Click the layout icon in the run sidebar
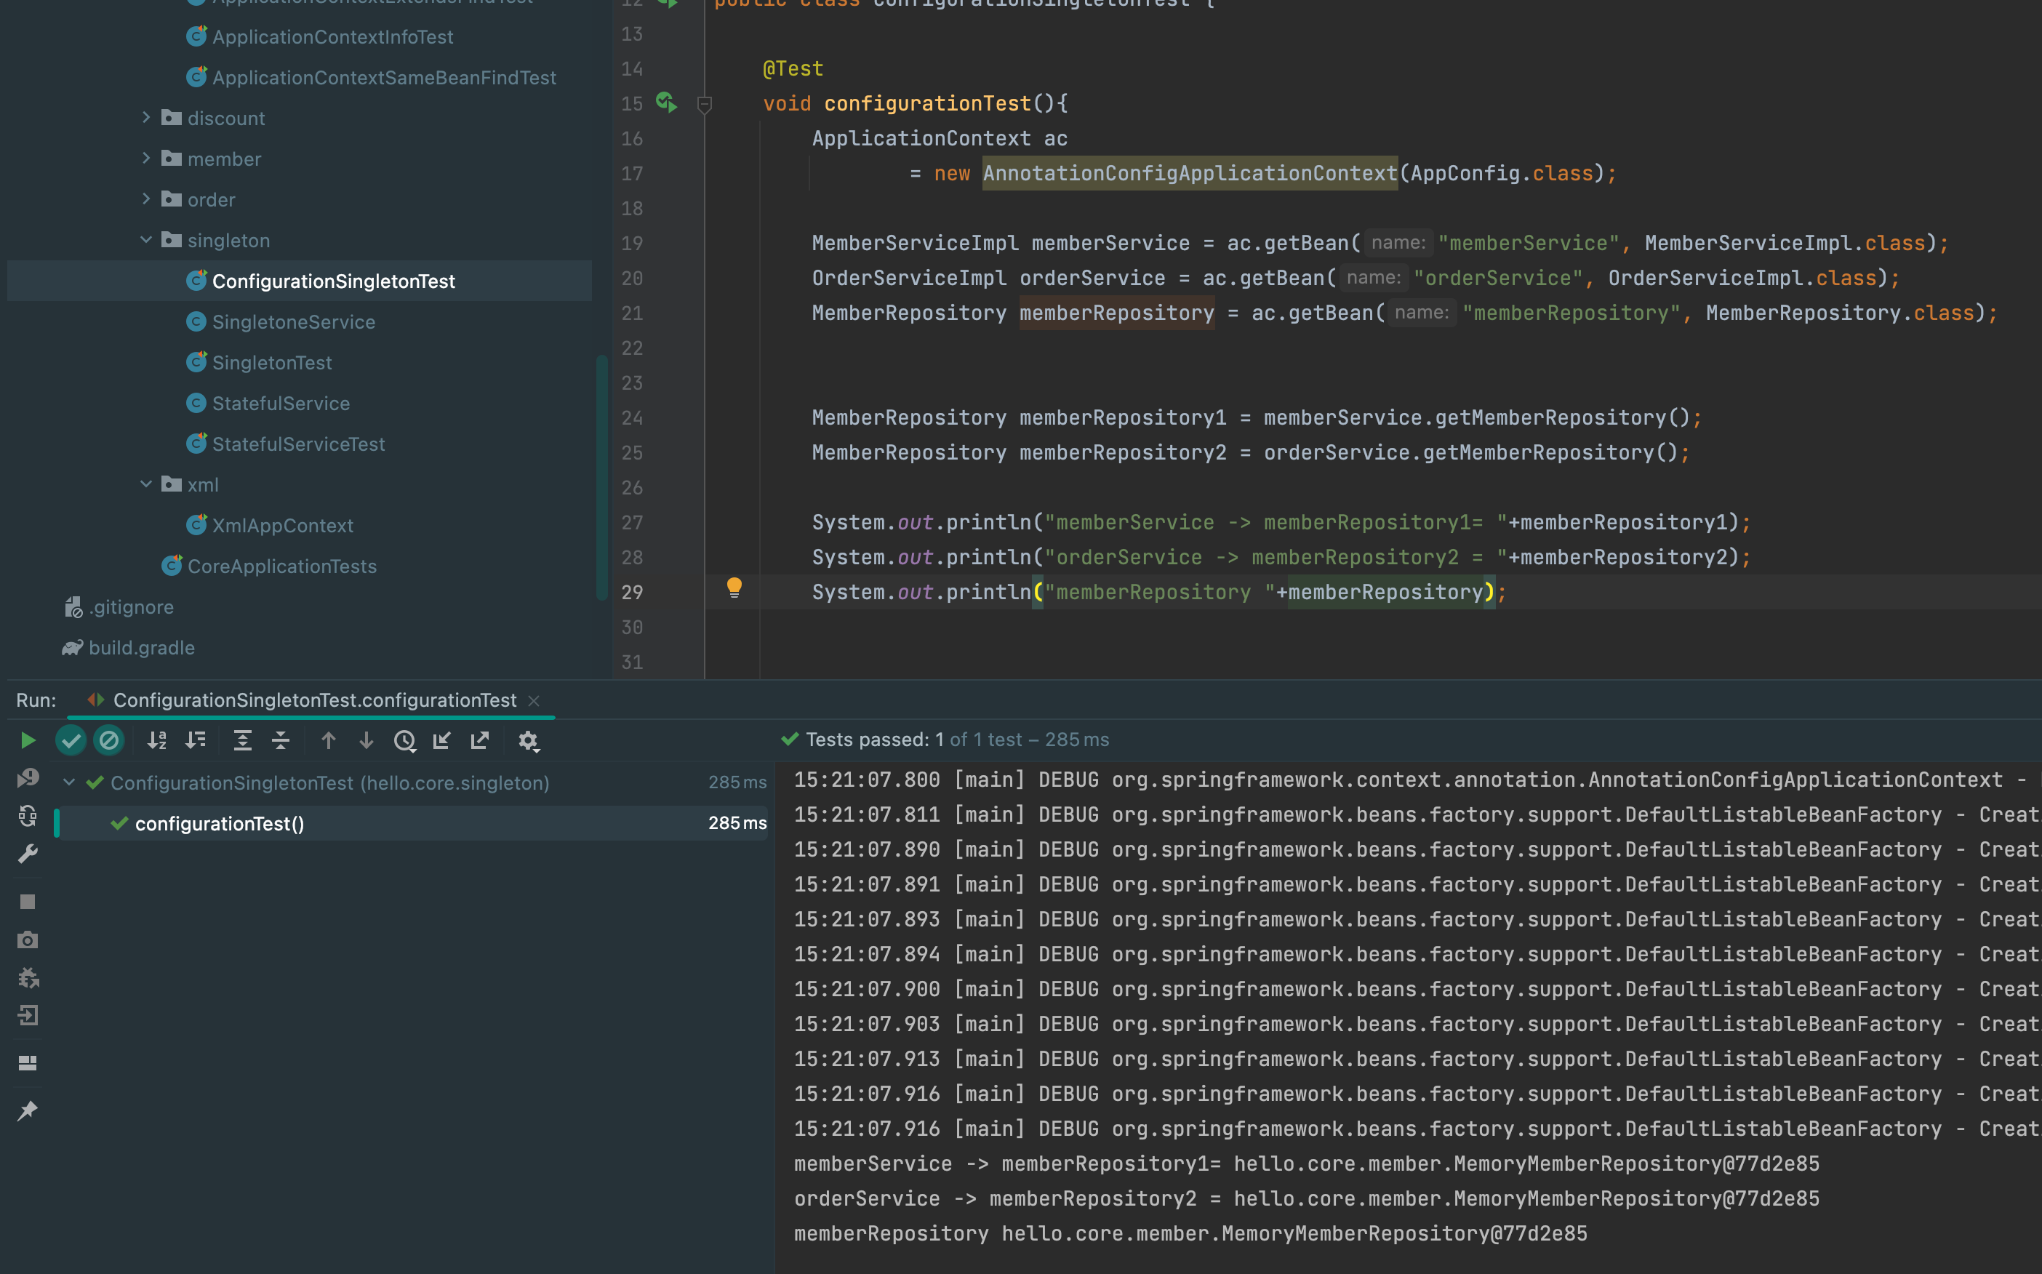This screenshot has width=2042, height=1274. [x=28, y=1062]
